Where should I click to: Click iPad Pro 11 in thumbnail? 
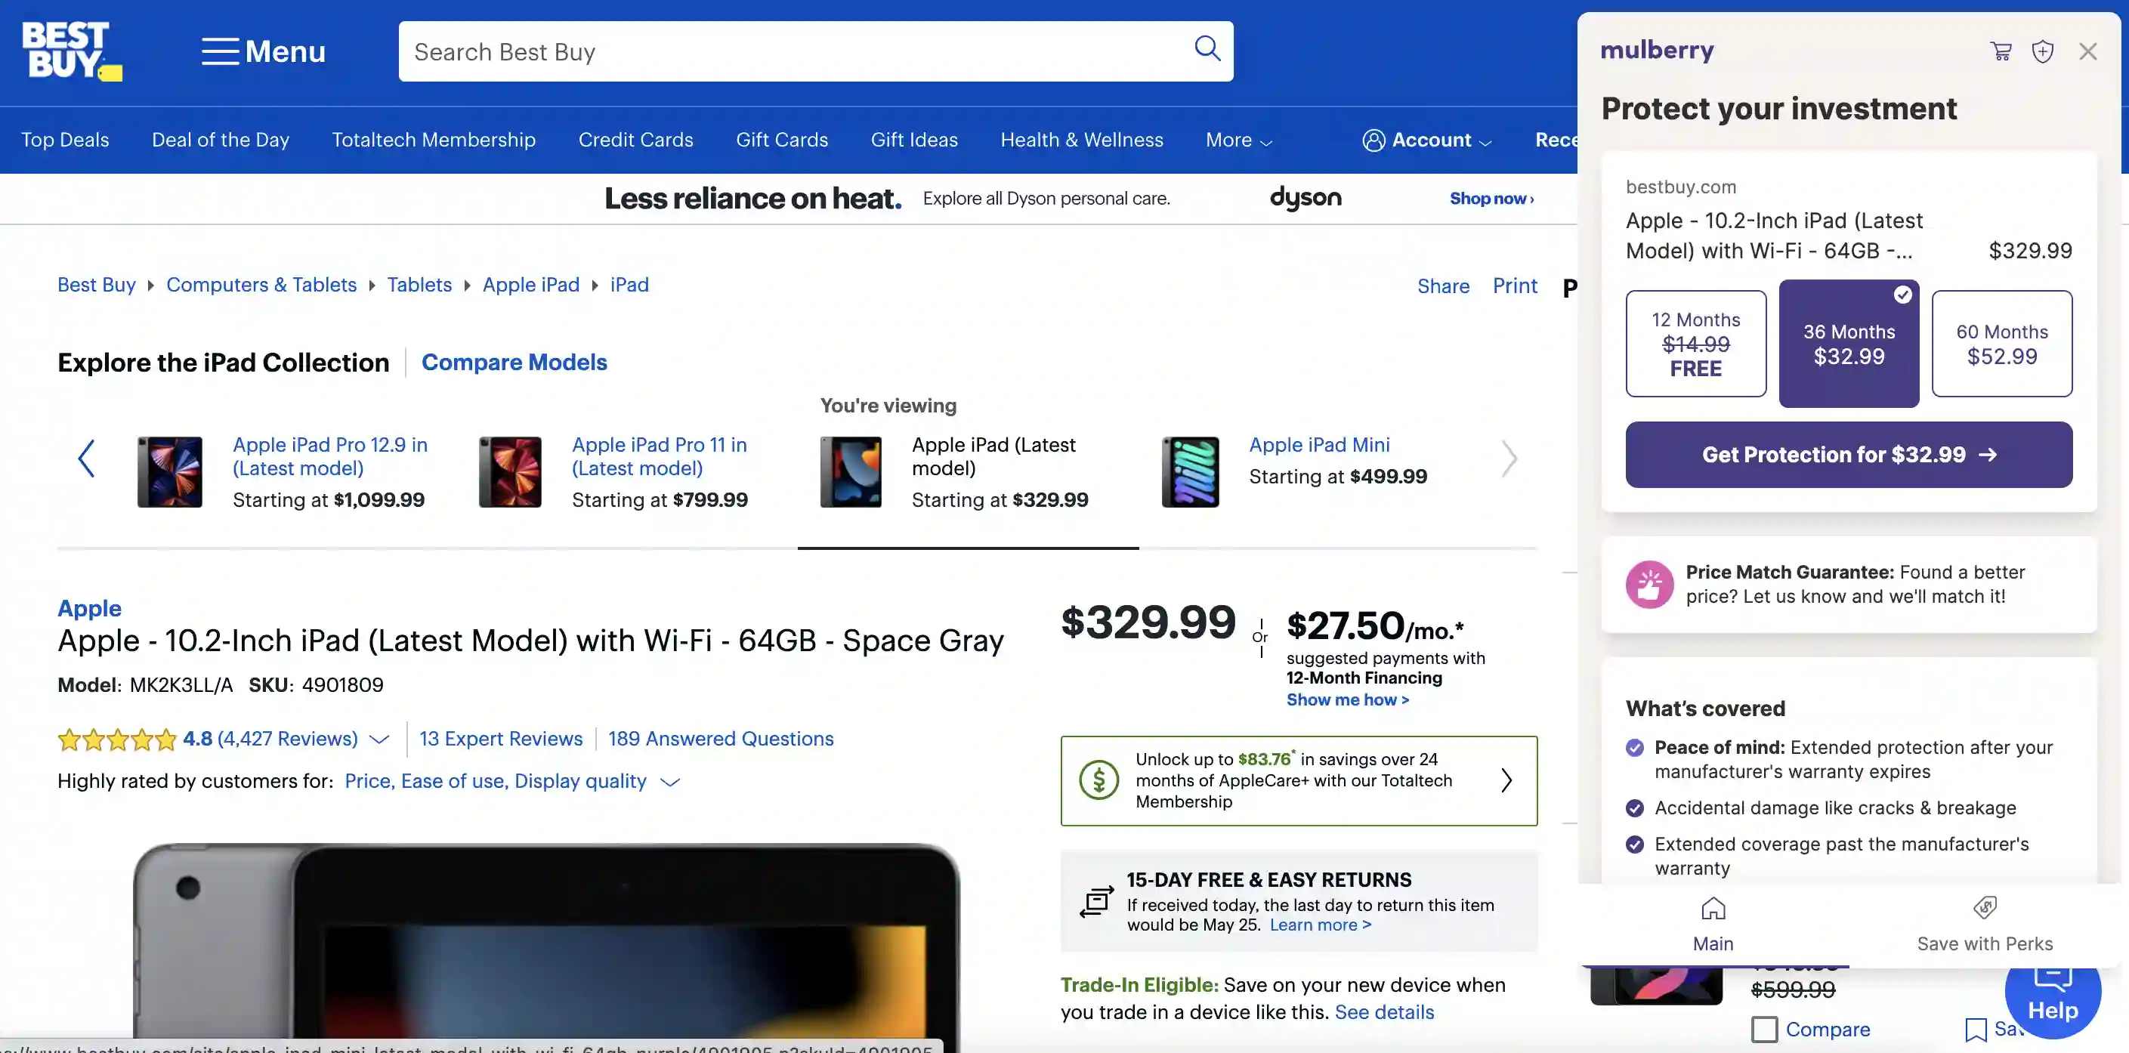pyautogui.click(x=510, y=472)
